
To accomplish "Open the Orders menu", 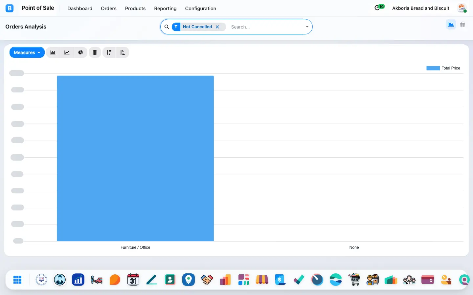I will 109,9.
